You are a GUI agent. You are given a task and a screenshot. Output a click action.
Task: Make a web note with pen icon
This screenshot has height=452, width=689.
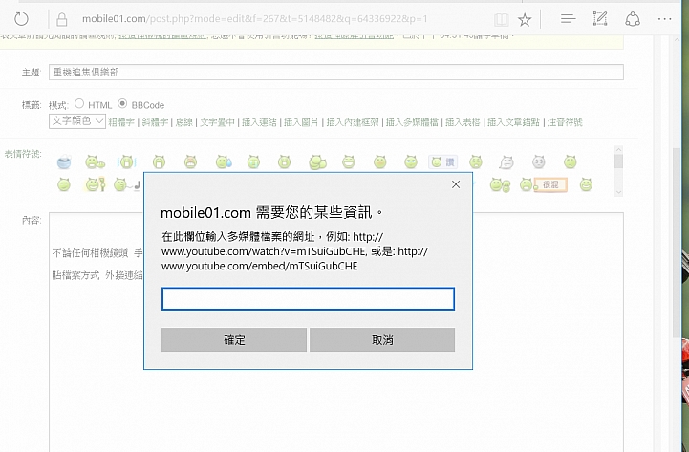[x=600, y=19]
